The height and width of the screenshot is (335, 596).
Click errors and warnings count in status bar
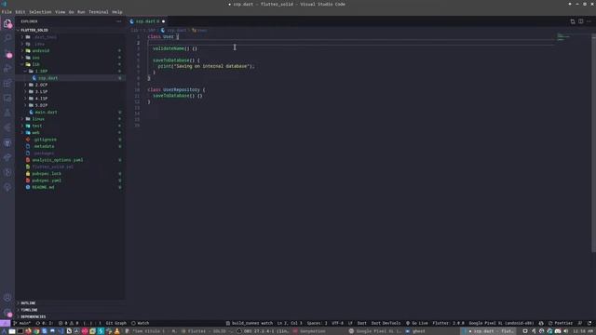click(x=68, y=323)
